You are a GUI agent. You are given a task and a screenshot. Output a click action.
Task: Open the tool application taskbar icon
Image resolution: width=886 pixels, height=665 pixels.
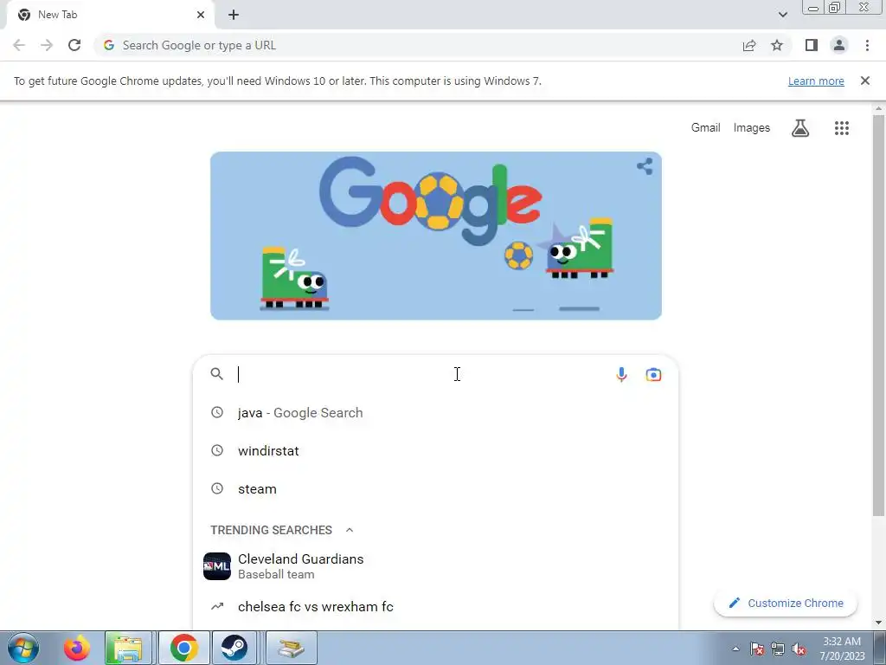(292, 648)
